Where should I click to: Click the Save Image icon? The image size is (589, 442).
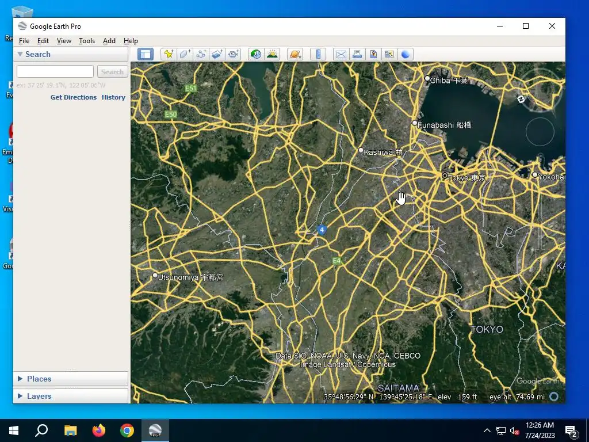click(x=373, y=54)
